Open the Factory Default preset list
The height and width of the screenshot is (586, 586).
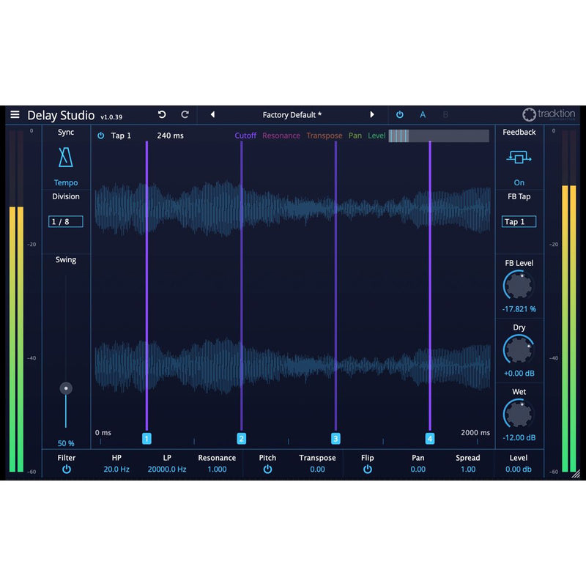click(292, 115)
